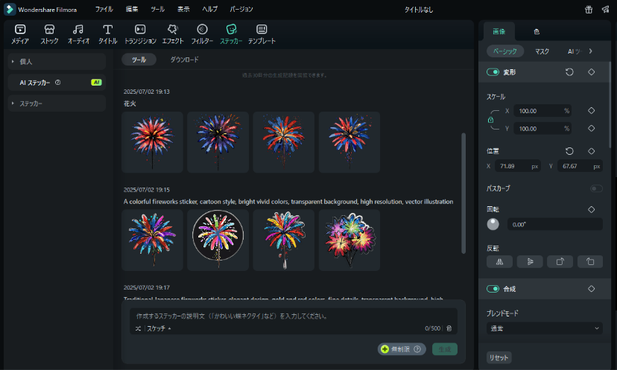Reset the 位置 position values
Viewport: 617px width, 370px height.
click(x=569, y=151)
